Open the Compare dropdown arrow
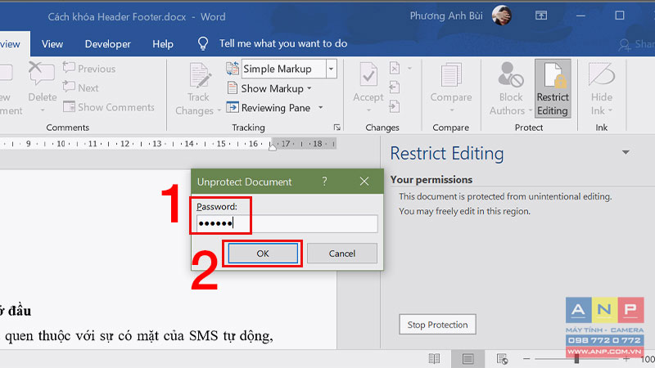Screen dimensions: 655x368 pyautogui.click(x=452, y=110)
